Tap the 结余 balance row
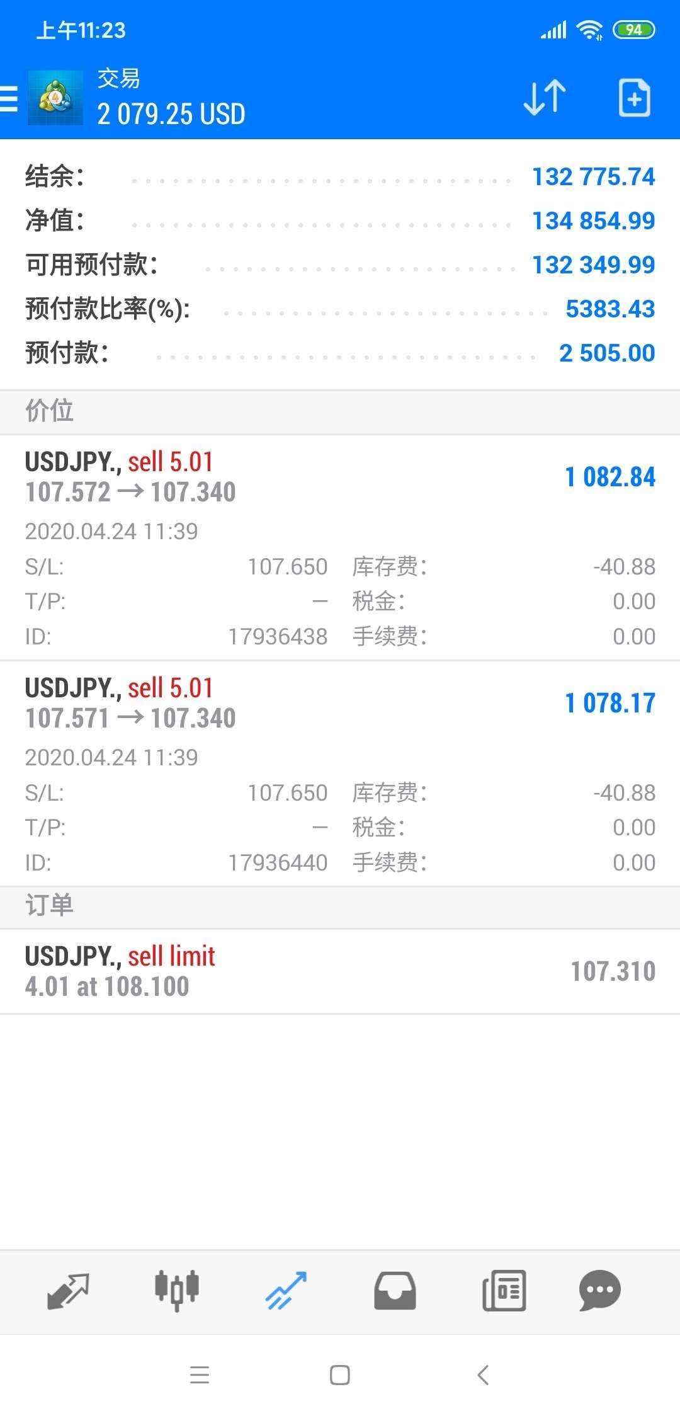Viewport: 680px width, 1416px height. pos(340,177)
